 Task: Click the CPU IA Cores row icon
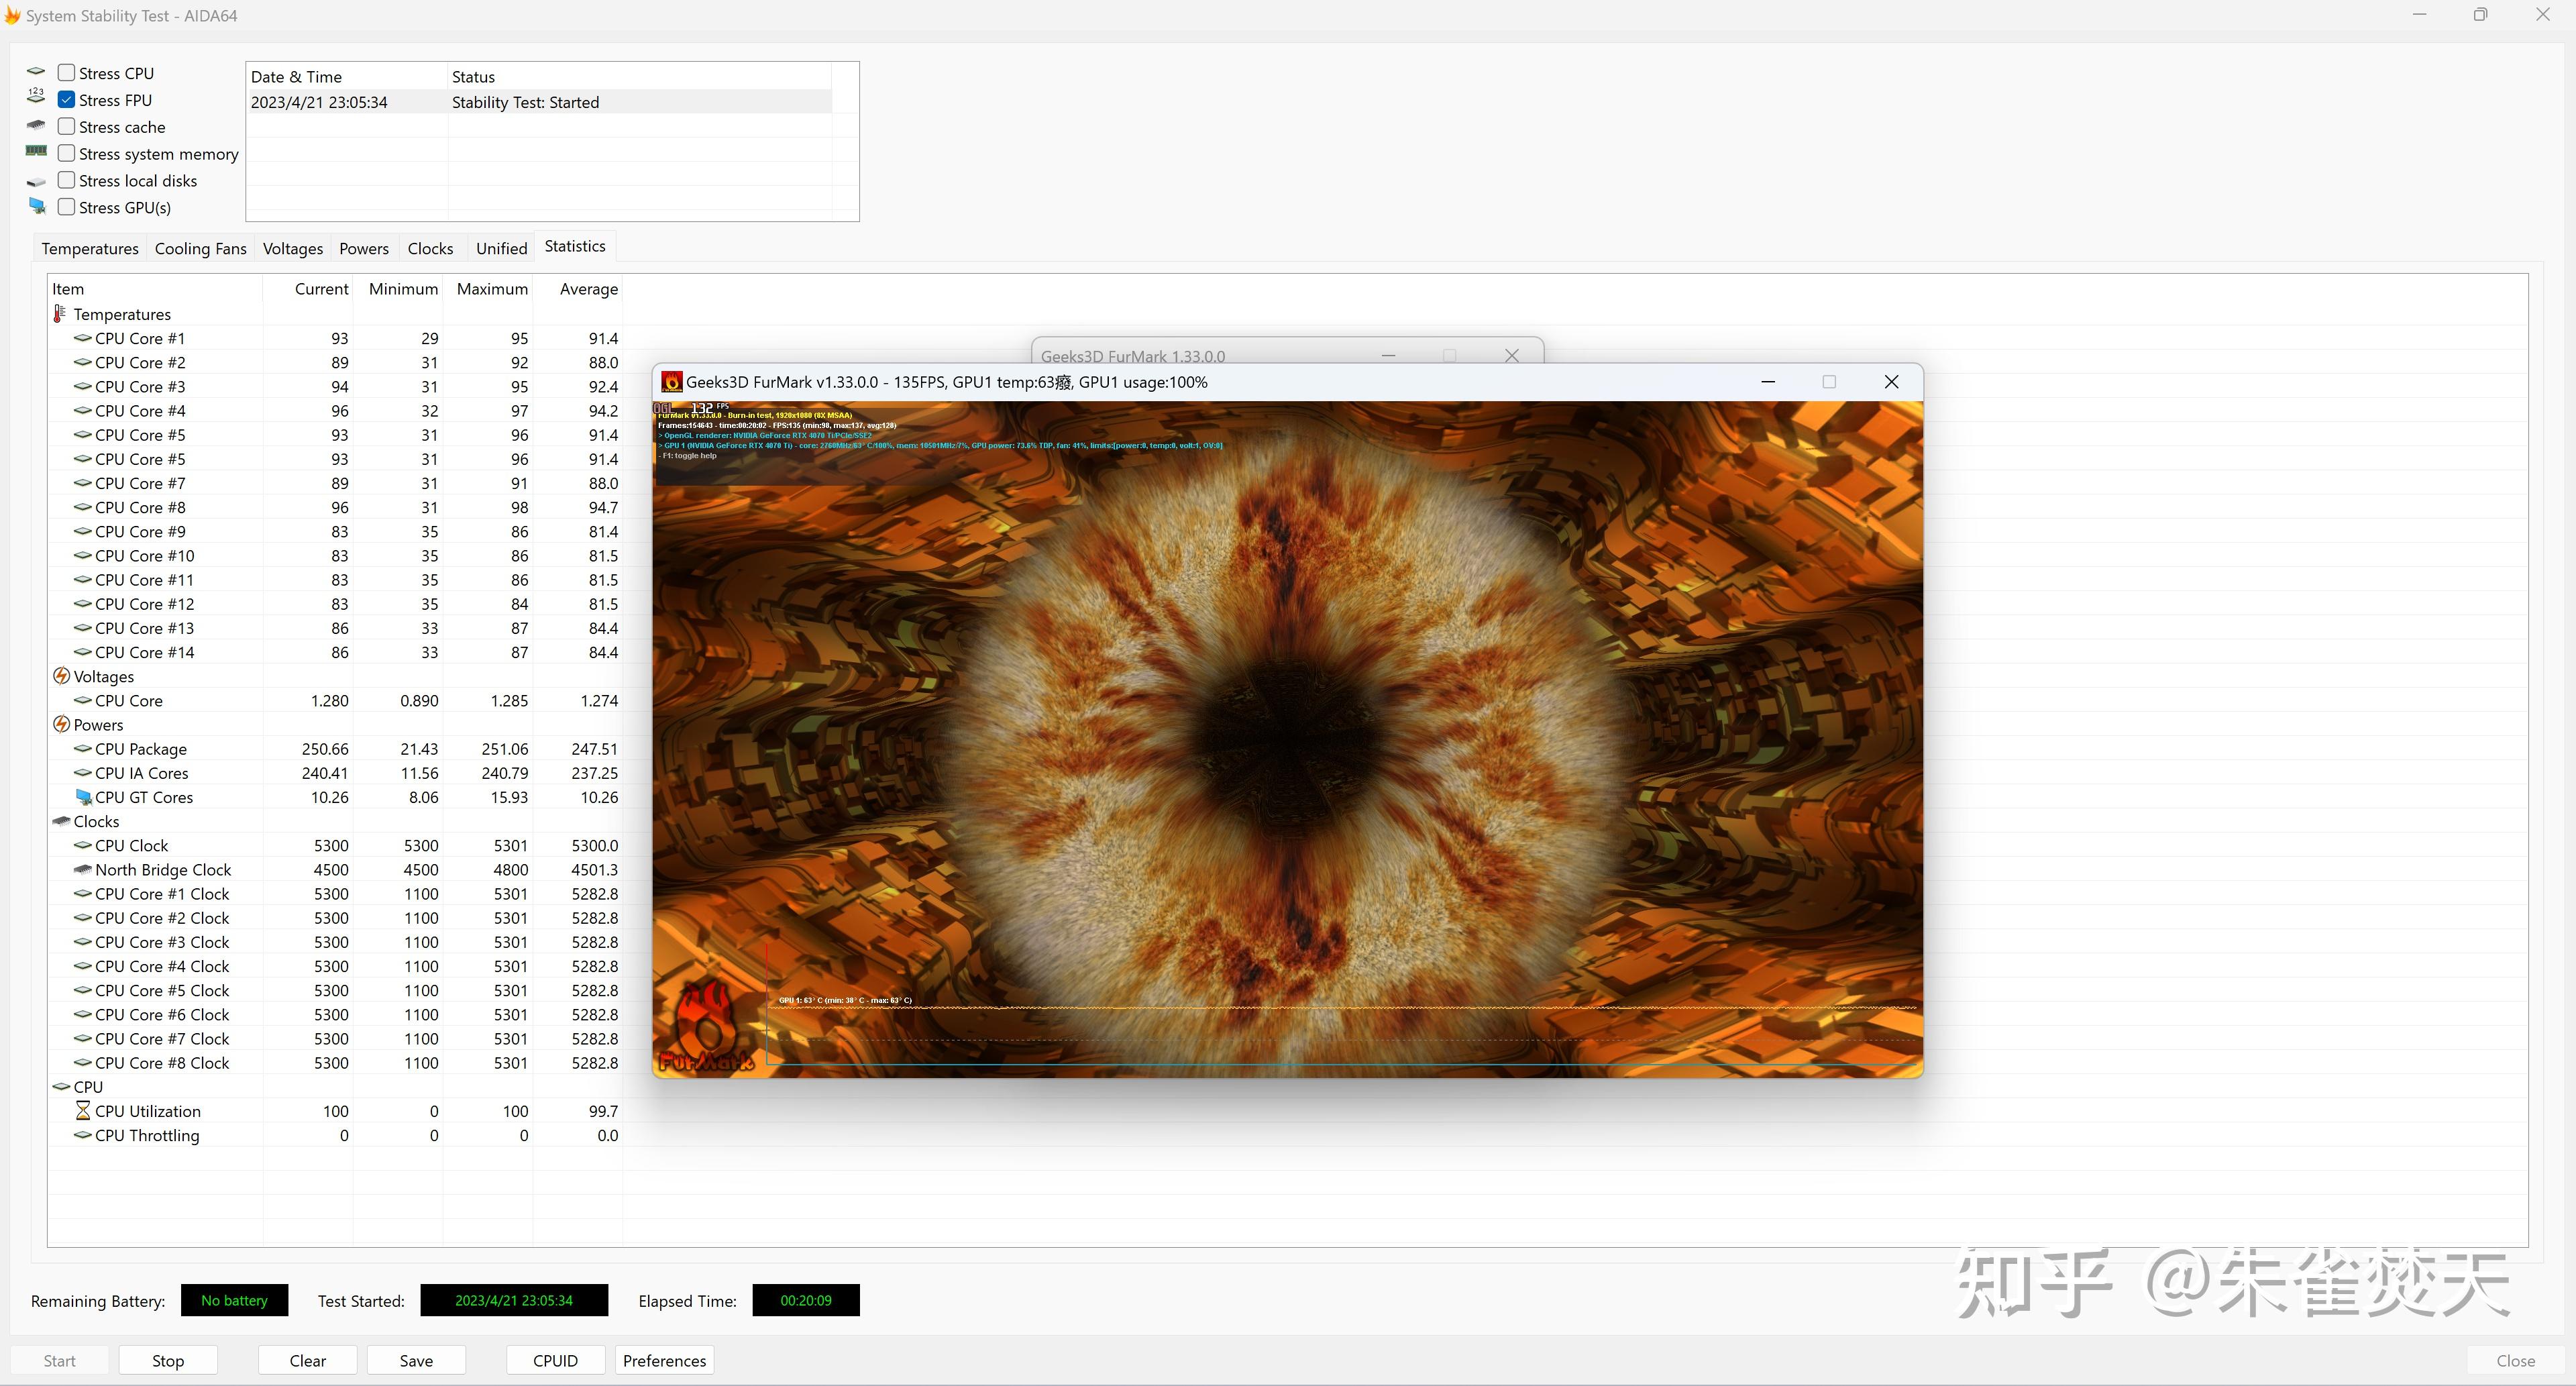pos(83,773)
